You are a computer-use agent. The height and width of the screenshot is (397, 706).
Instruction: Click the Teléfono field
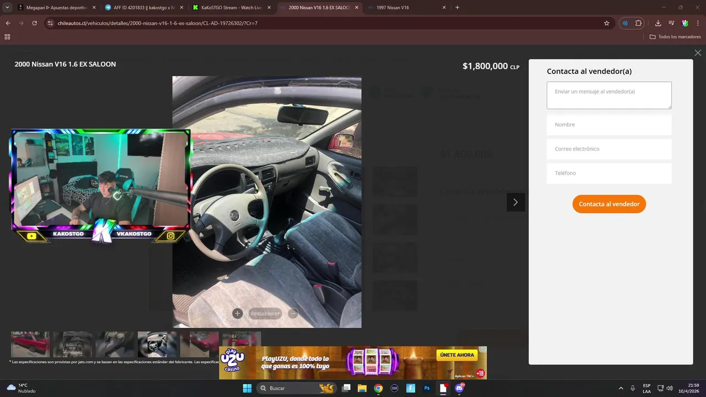609,173
